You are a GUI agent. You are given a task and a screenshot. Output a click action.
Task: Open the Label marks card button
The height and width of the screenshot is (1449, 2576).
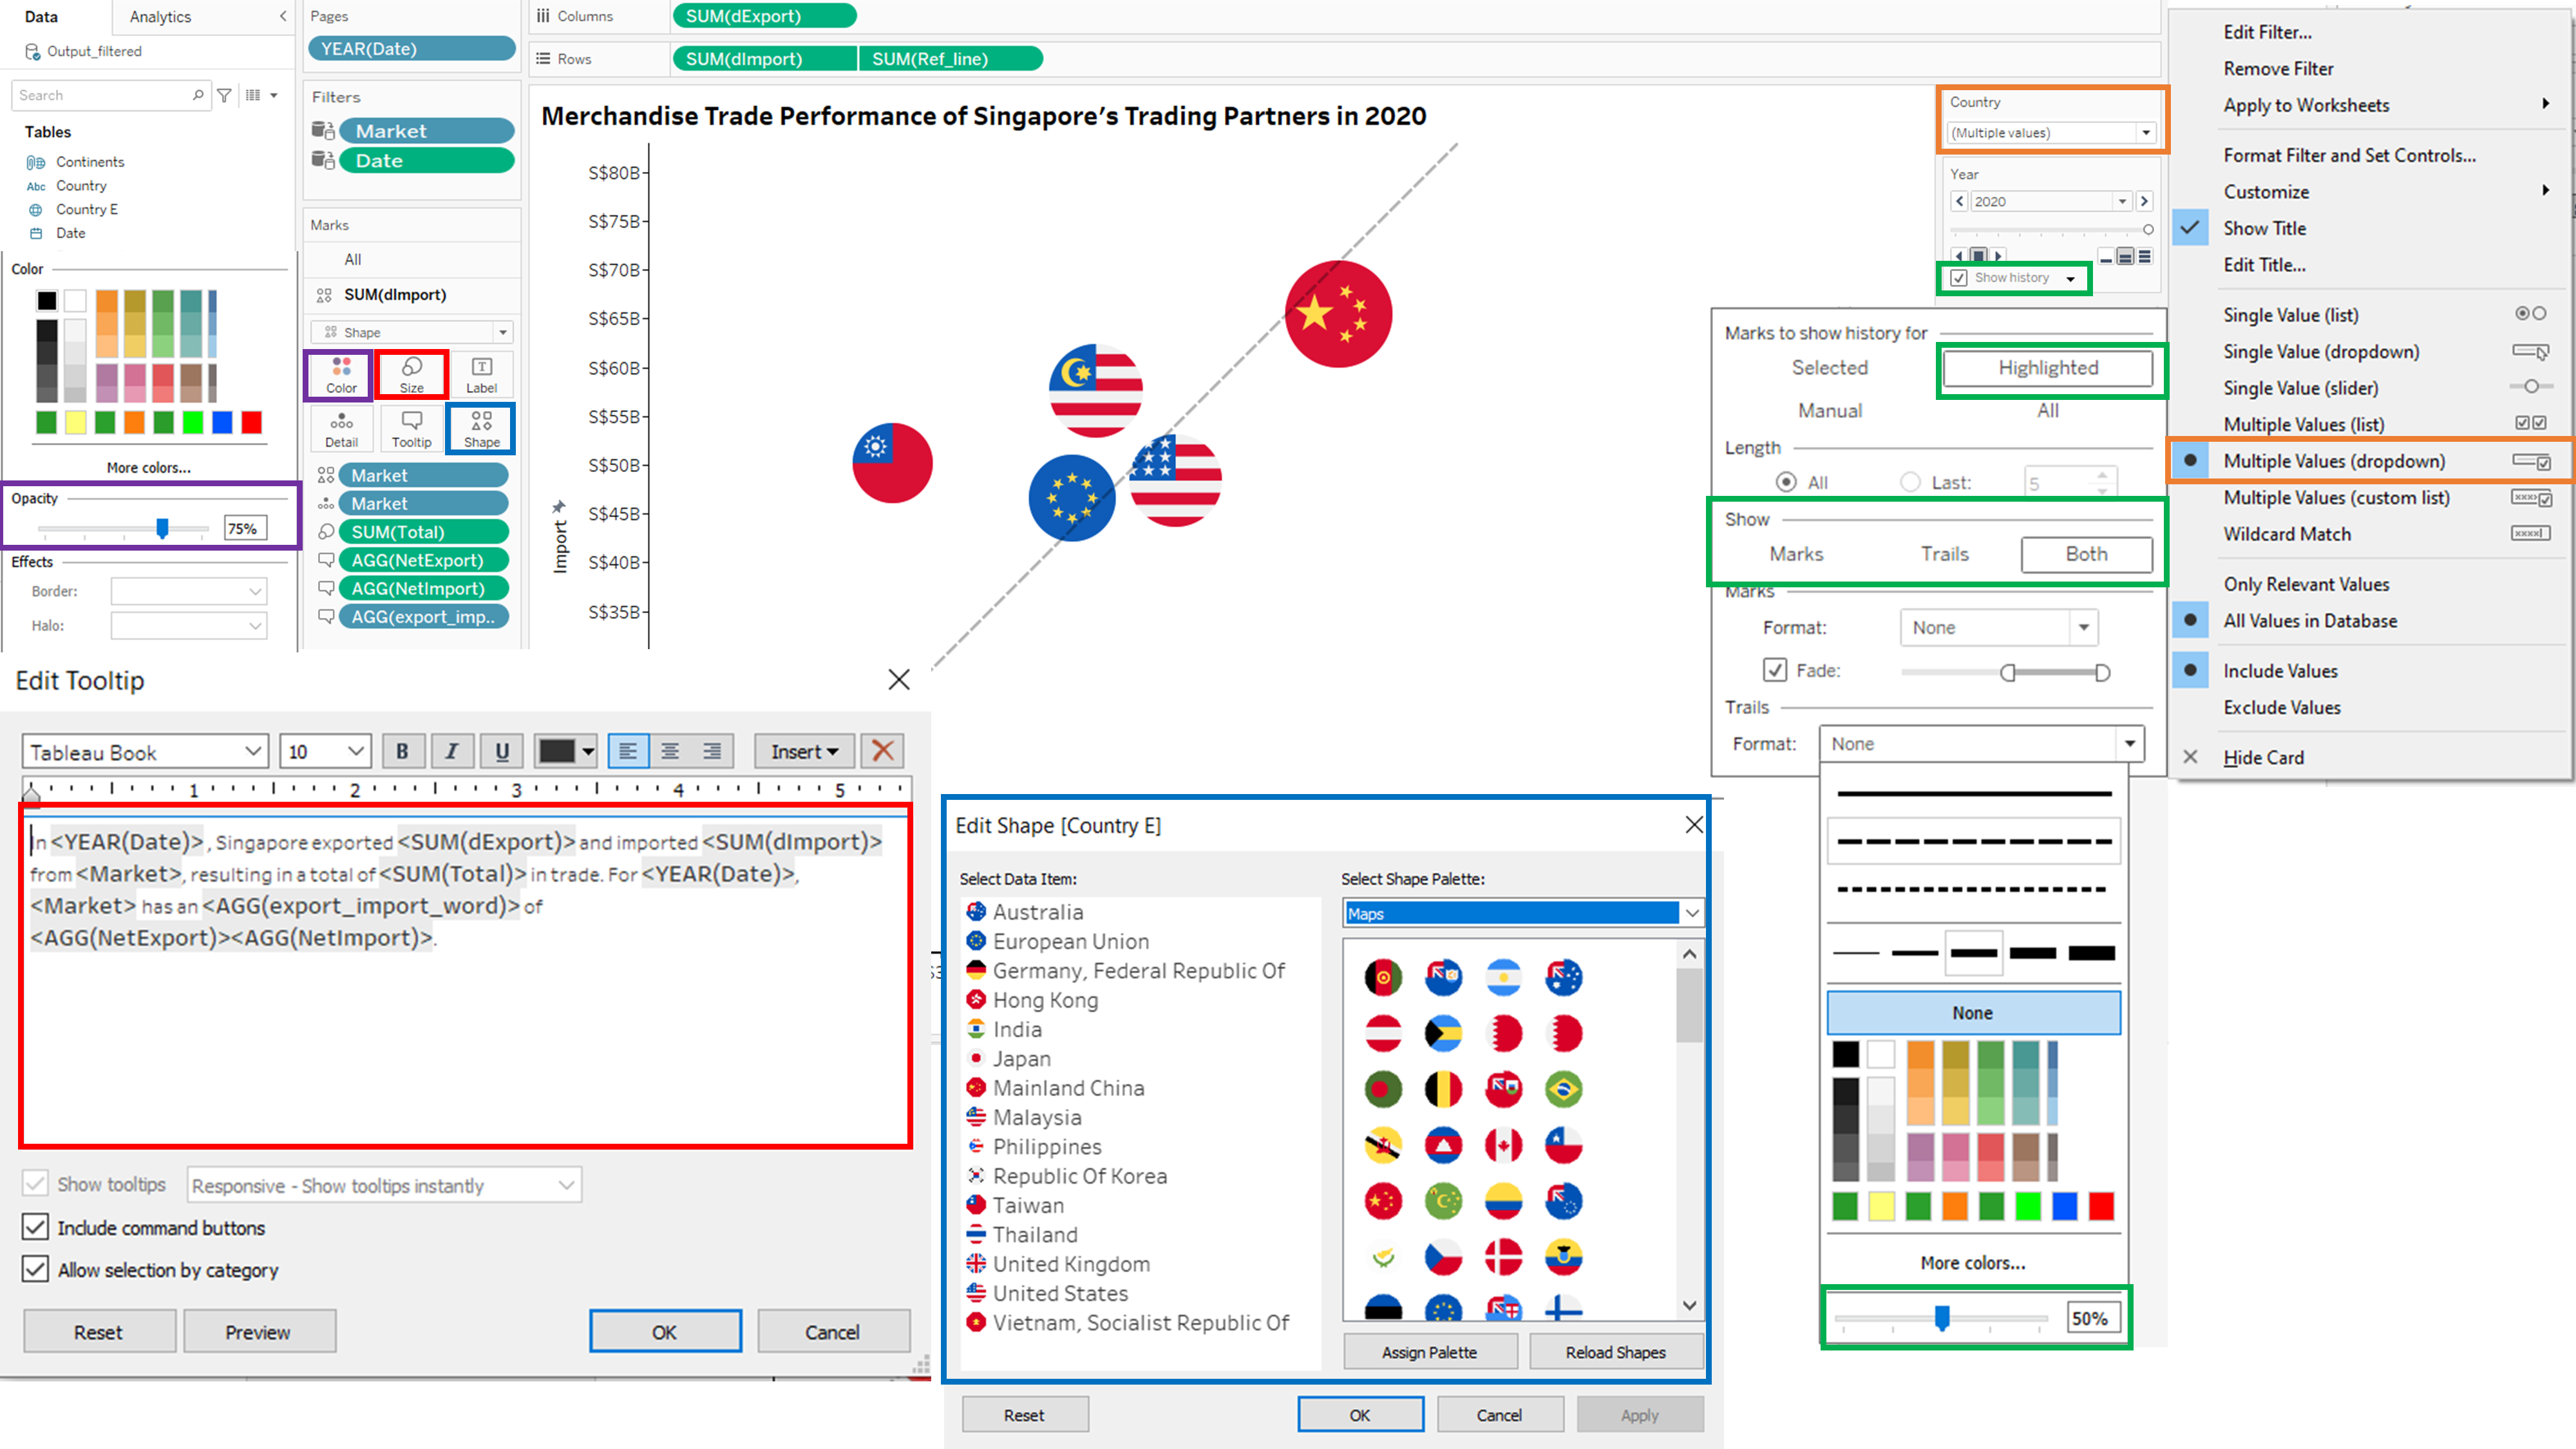click(x=481, y=375)
